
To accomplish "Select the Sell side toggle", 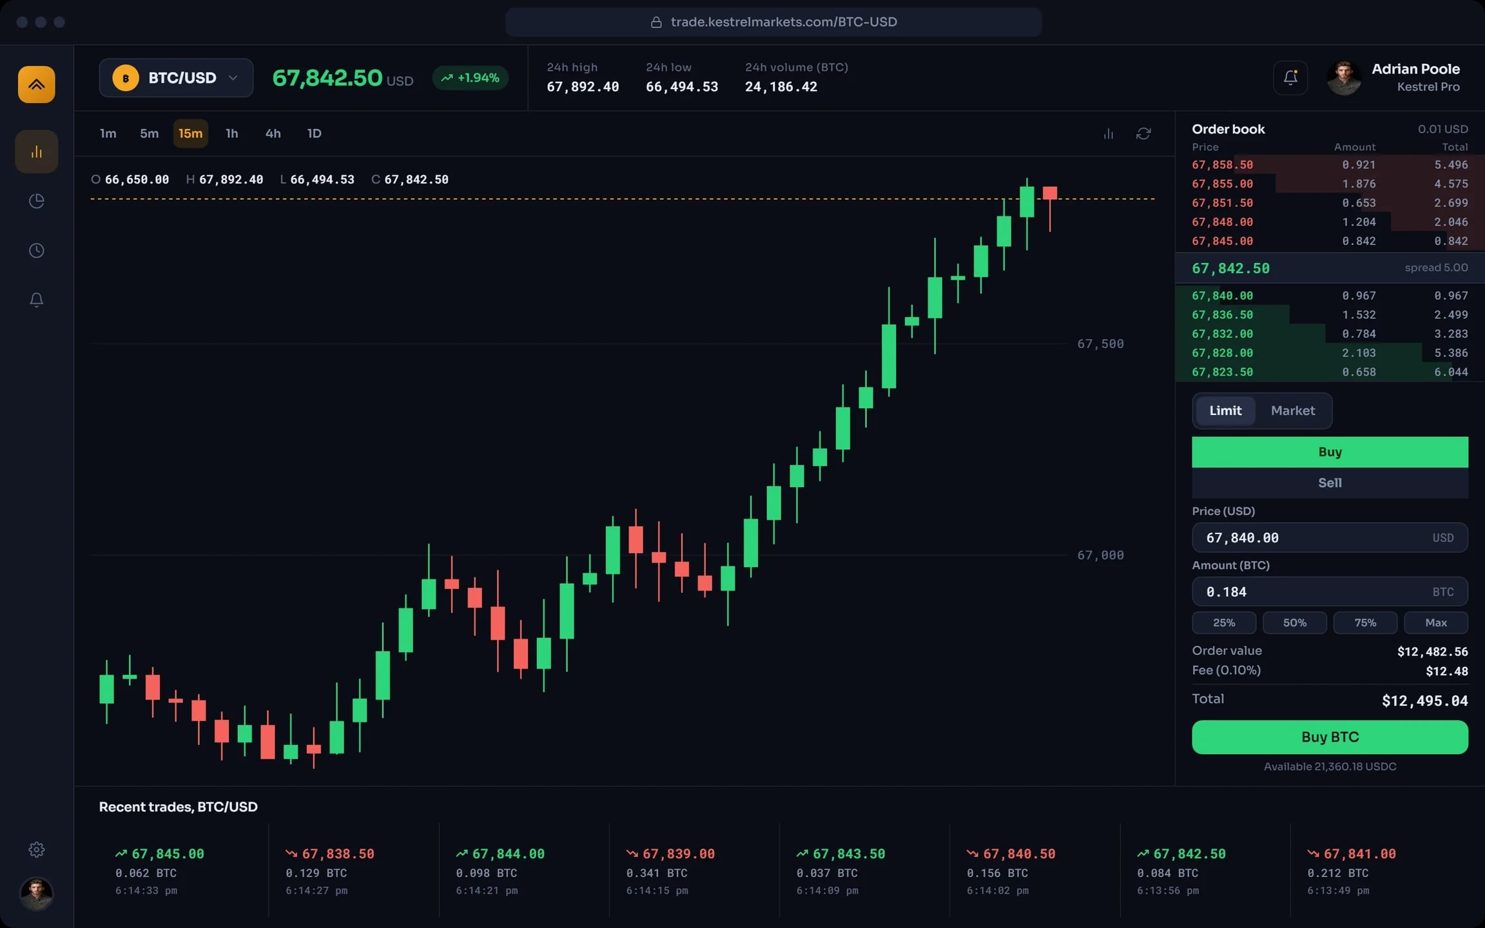I will click(x=1330, y=483).
